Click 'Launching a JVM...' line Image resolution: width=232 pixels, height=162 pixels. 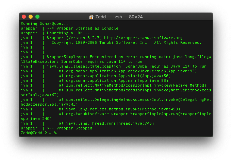(x=68, y=33)
